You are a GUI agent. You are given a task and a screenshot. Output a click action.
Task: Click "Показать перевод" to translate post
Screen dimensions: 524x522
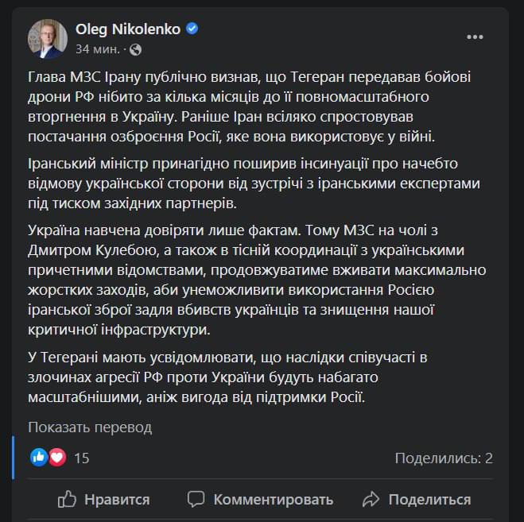click(x=90, y=427)
